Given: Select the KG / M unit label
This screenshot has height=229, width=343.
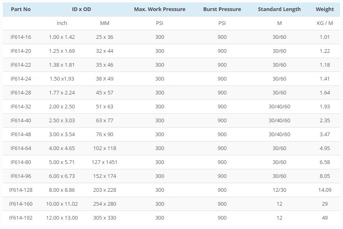Looking at the screenshot, I should pos(325,23).
